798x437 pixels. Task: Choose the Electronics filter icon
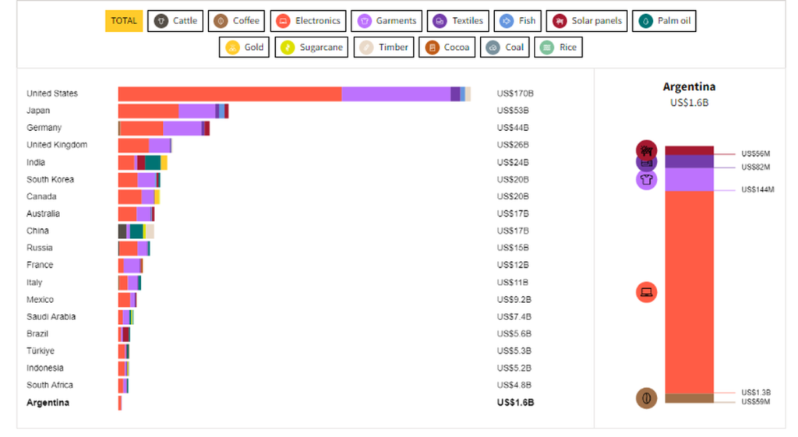[284, 21]
